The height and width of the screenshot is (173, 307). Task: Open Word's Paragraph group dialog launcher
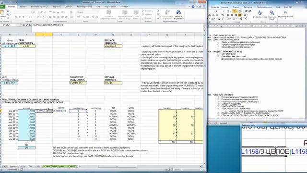point(250,22)
